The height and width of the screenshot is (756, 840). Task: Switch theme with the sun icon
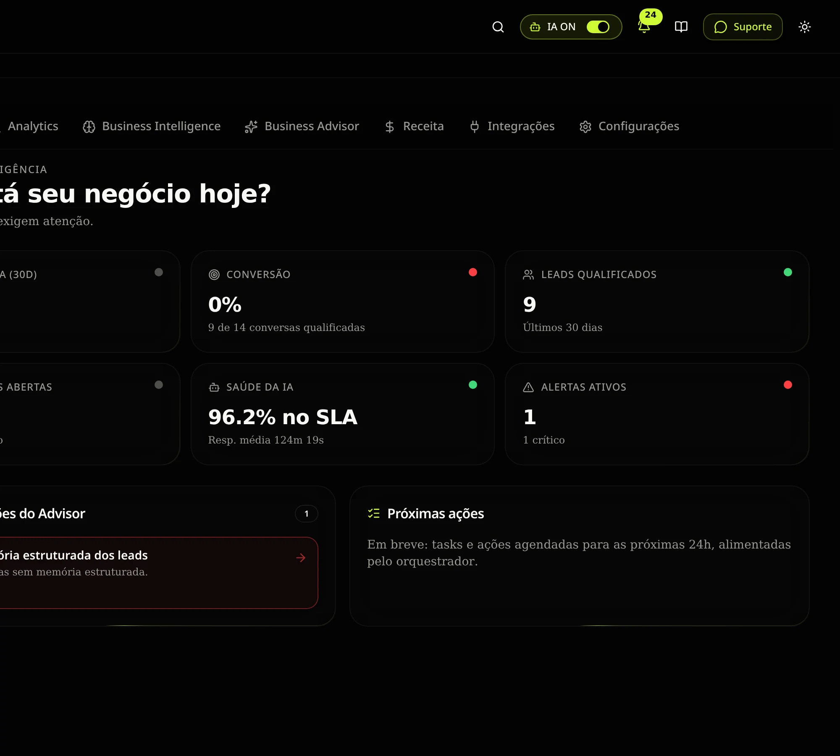pos(805,27)
